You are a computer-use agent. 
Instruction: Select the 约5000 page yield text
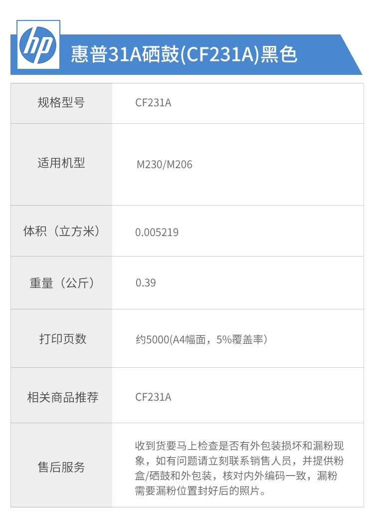click(x=152, y=340)
